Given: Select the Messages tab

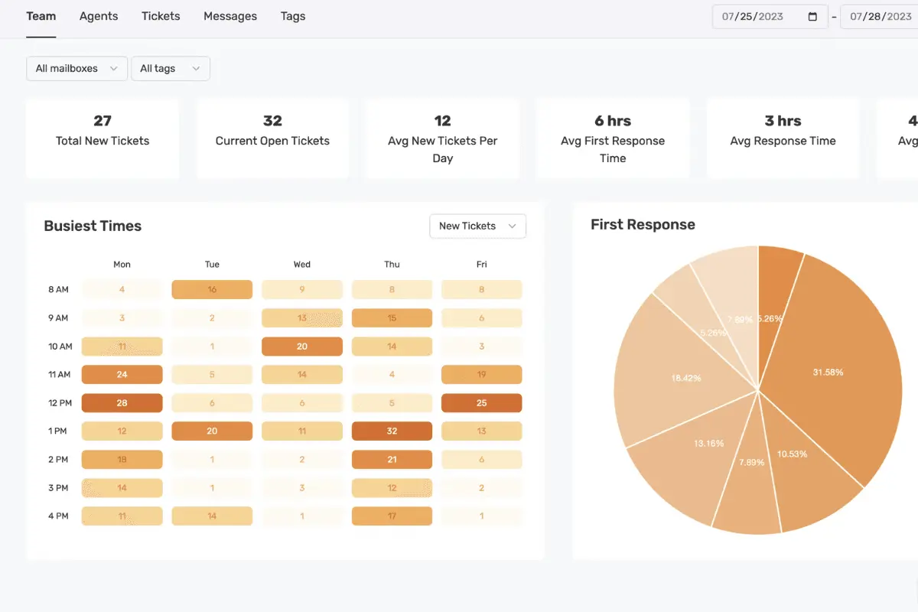Looking at the screenshot, I should click(x=230, y=16).
